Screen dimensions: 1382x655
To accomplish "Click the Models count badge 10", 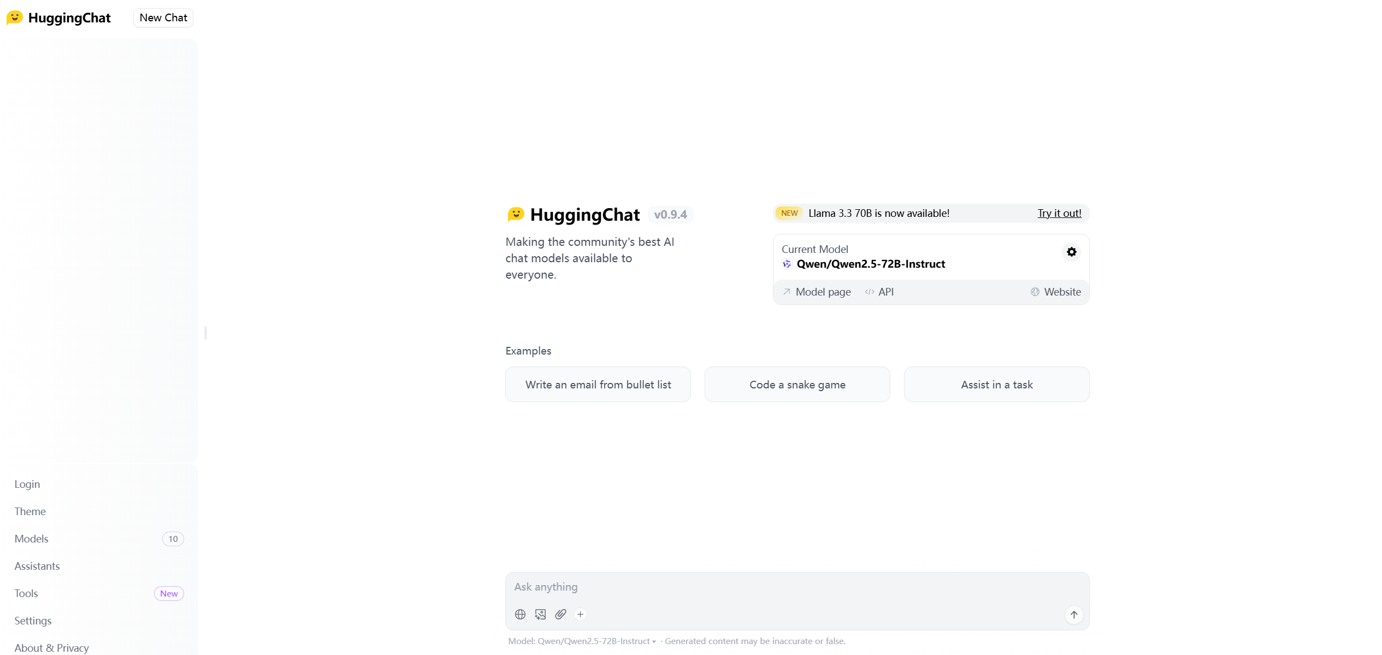I will (173, 539).
